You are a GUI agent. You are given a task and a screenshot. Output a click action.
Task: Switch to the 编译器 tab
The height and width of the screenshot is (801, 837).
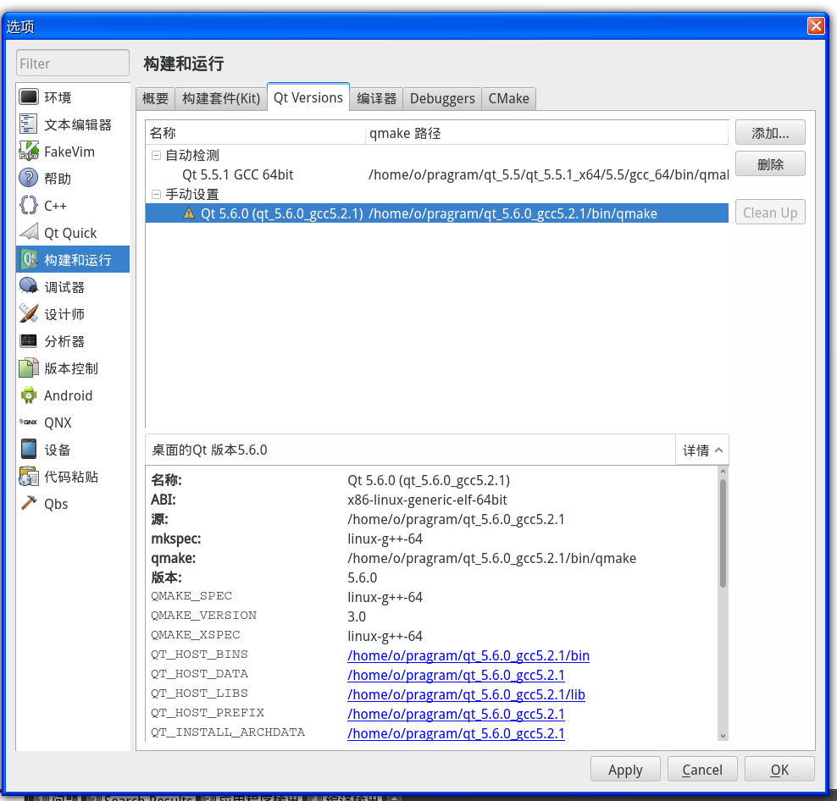pos(376,99)
